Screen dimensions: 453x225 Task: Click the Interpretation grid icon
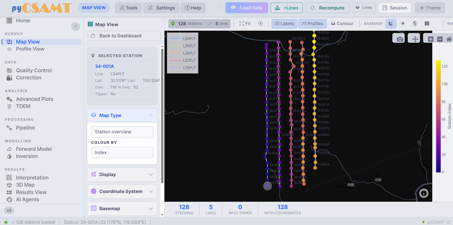9,178
